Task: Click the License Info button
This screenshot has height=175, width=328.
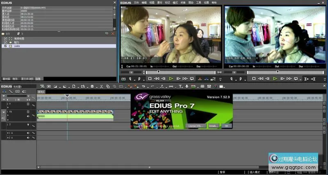Action: click(196, 126)
